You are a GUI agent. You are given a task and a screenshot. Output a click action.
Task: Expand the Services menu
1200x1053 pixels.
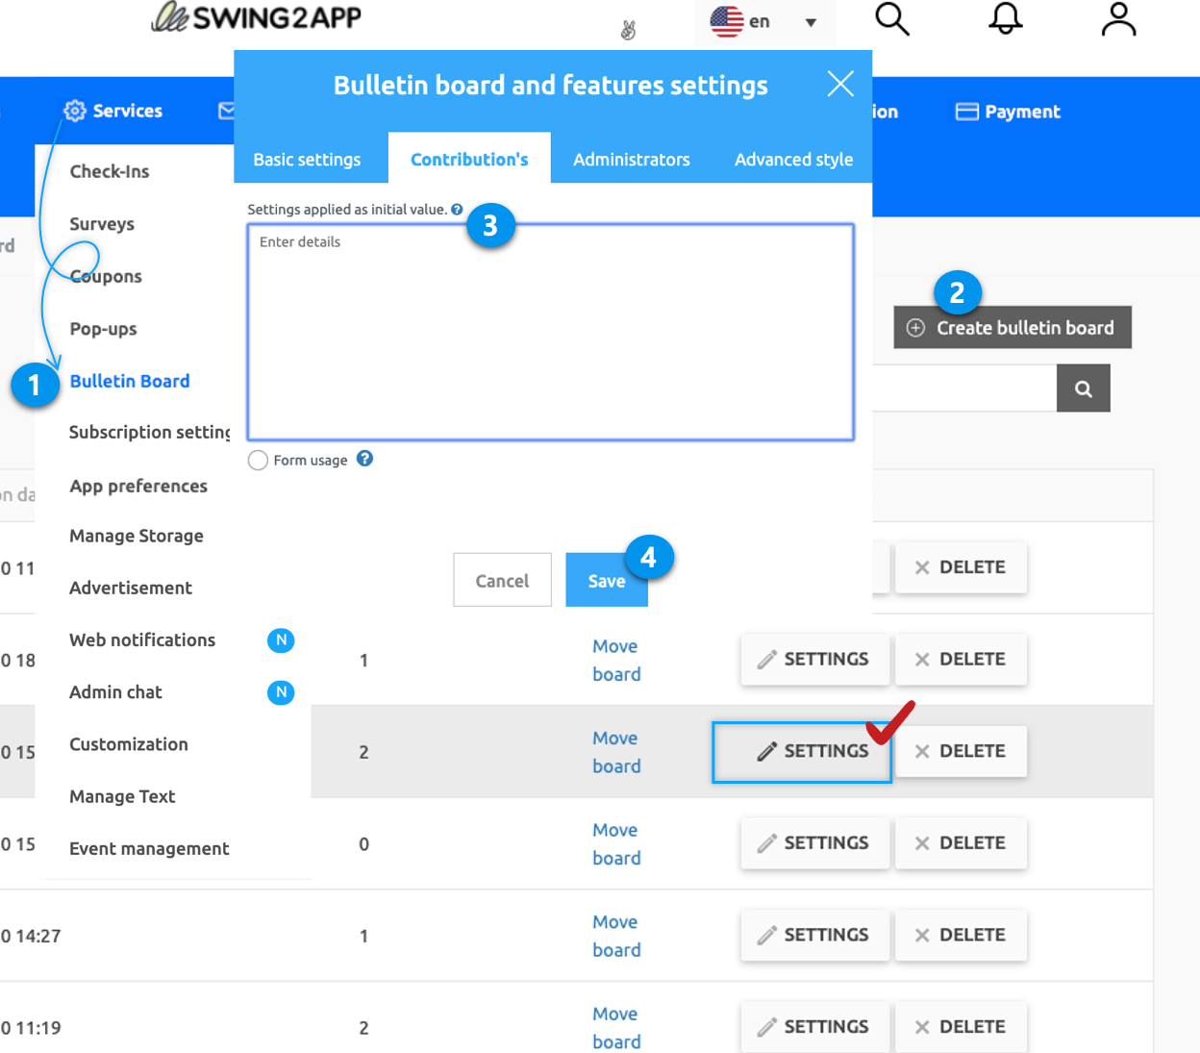pos(113,111)
